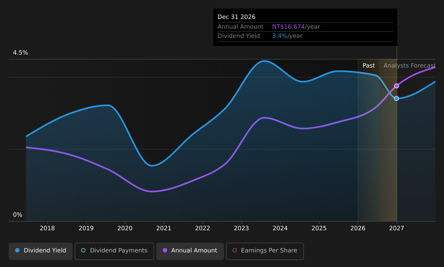Click the 2025 x-axis label
Viewport: 444px width, 267px height.
pyautogui.click(x=319, y=228)
